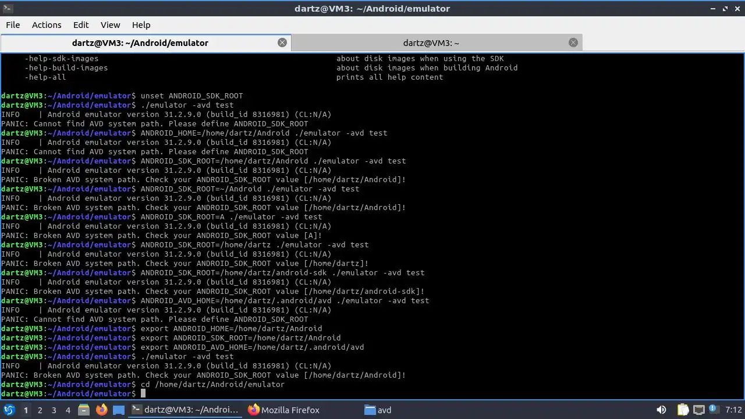The width and height of the screenshot is (745, 419).
Task: Launch Firefox from the quick launch
Action: click(x=101, y=410)
